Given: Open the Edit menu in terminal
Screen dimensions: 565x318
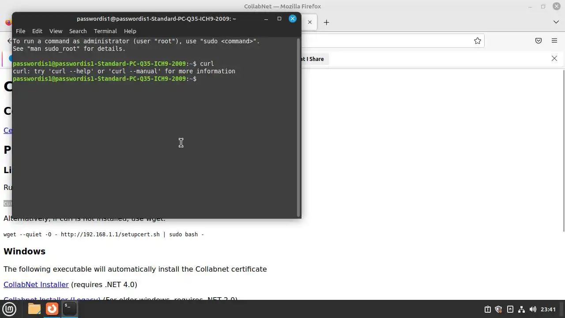Looking at the screenshot, I should 37,31.
